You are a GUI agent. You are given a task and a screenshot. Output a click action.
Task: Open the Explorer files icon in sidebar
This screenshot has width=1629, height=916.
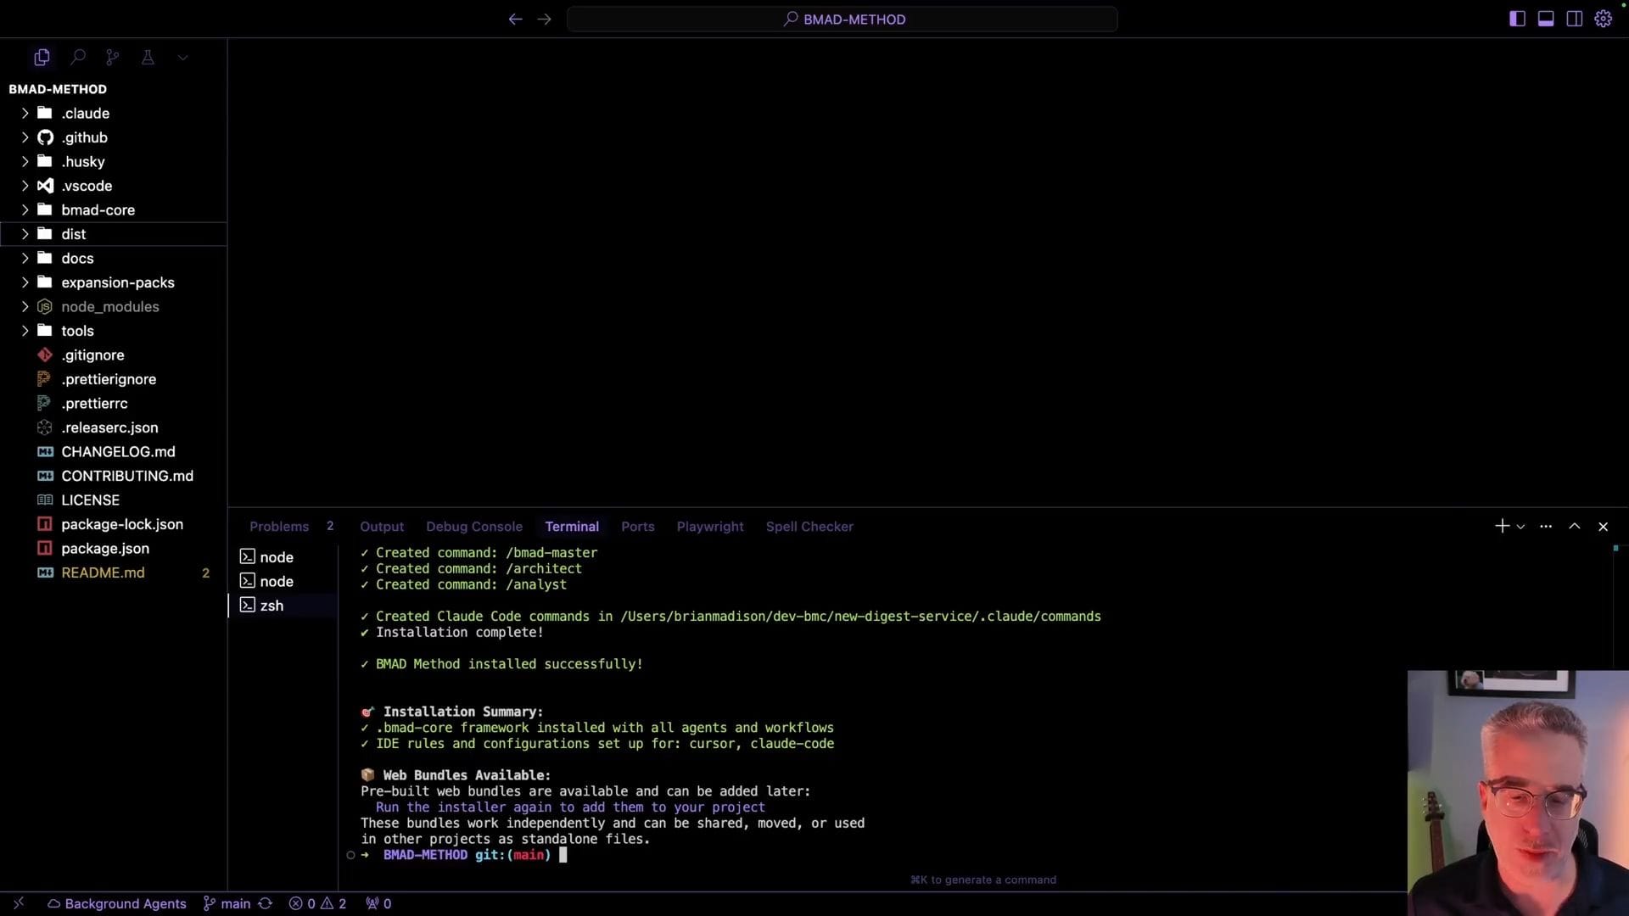tap(42, 58)
